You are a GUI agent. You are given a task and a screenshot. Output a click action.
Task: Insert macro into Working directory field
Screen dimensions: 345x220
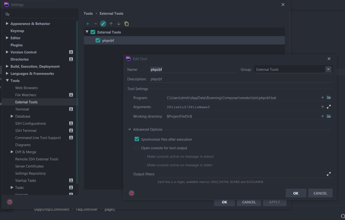[323, 116]
